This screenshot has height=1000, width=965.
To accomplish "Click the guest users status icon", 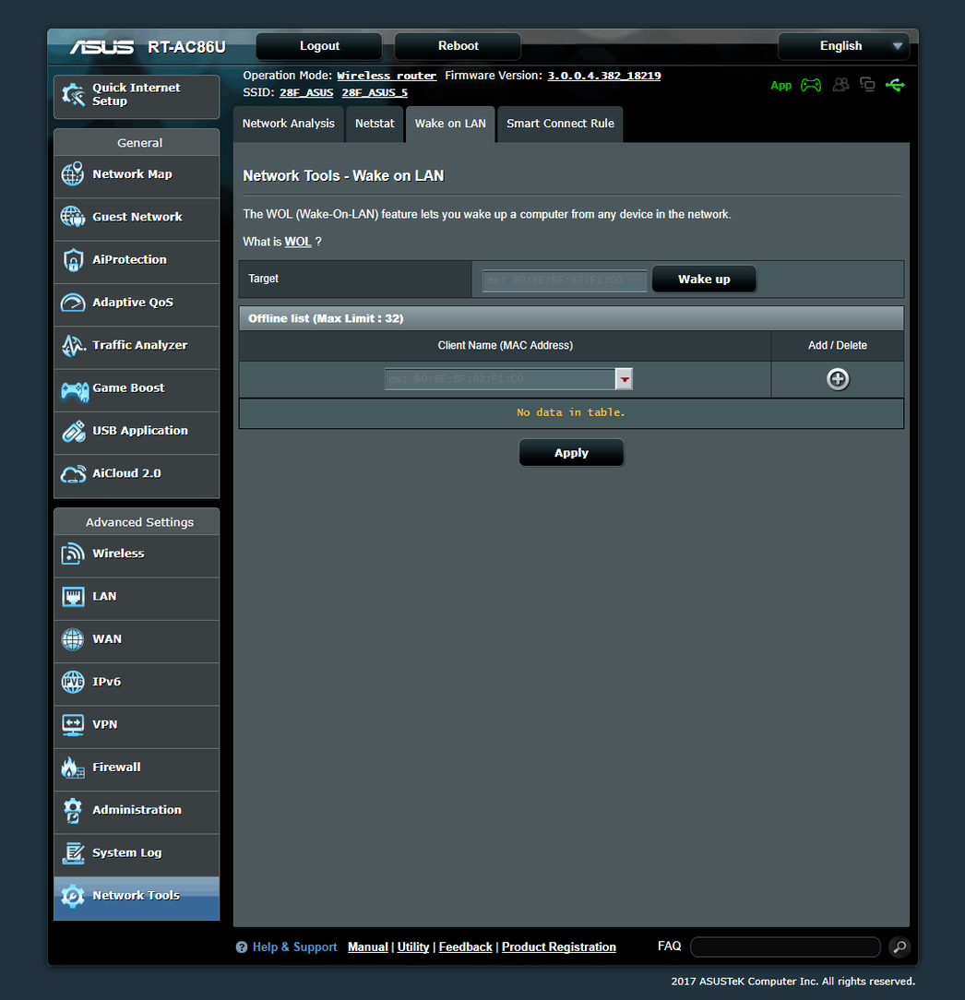I will [840, 85].
